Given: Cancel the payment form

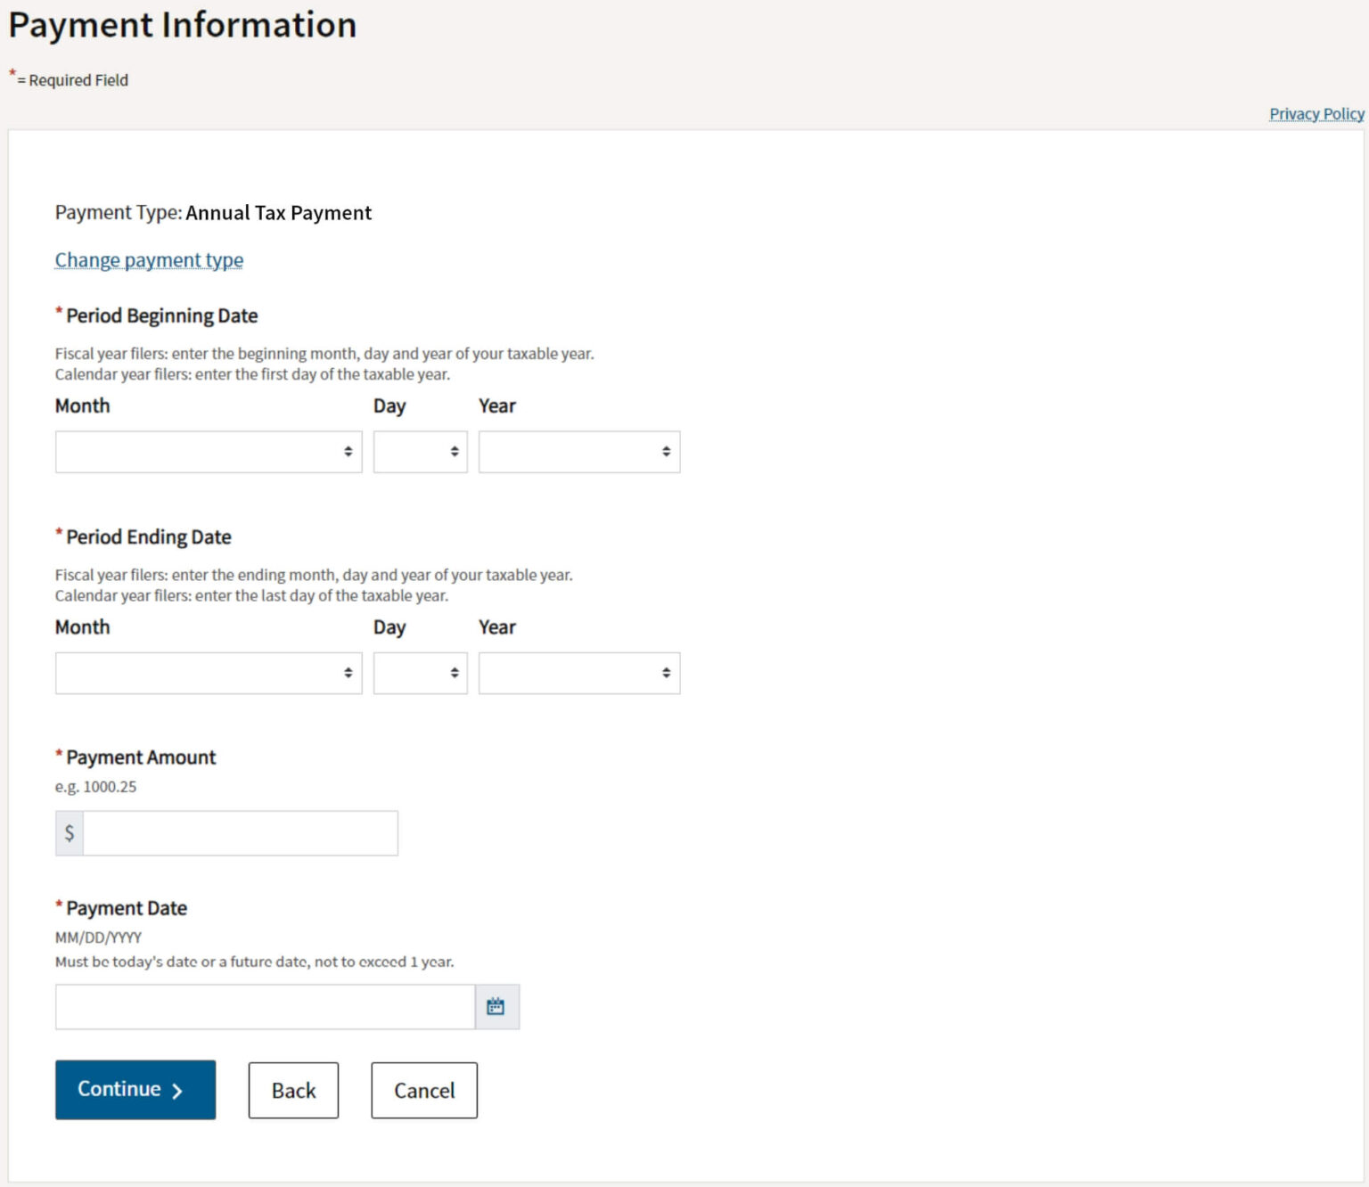Looking at the screenshot, I should click(424, 1090).
